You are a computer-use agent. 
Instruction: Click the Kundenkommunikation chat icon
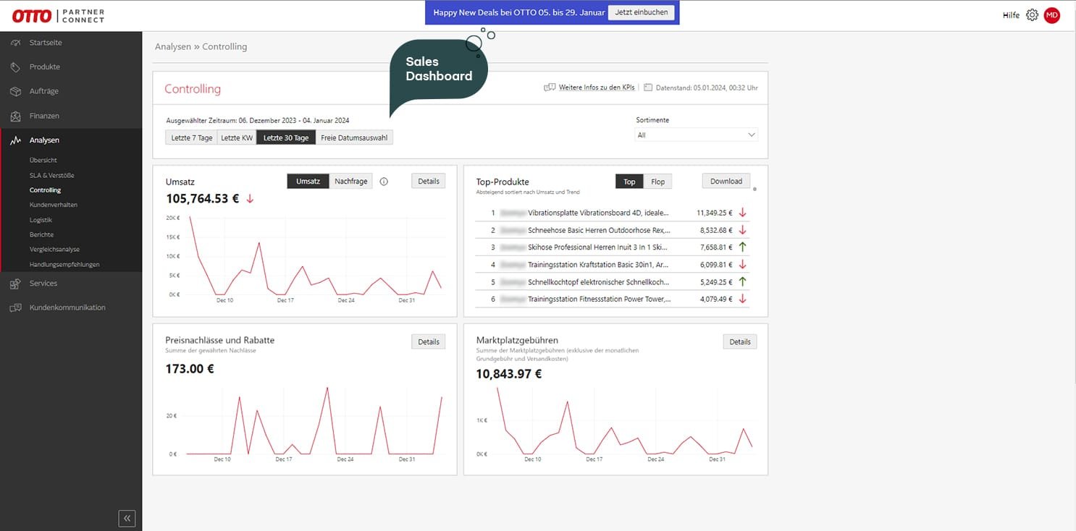point(15,308)
